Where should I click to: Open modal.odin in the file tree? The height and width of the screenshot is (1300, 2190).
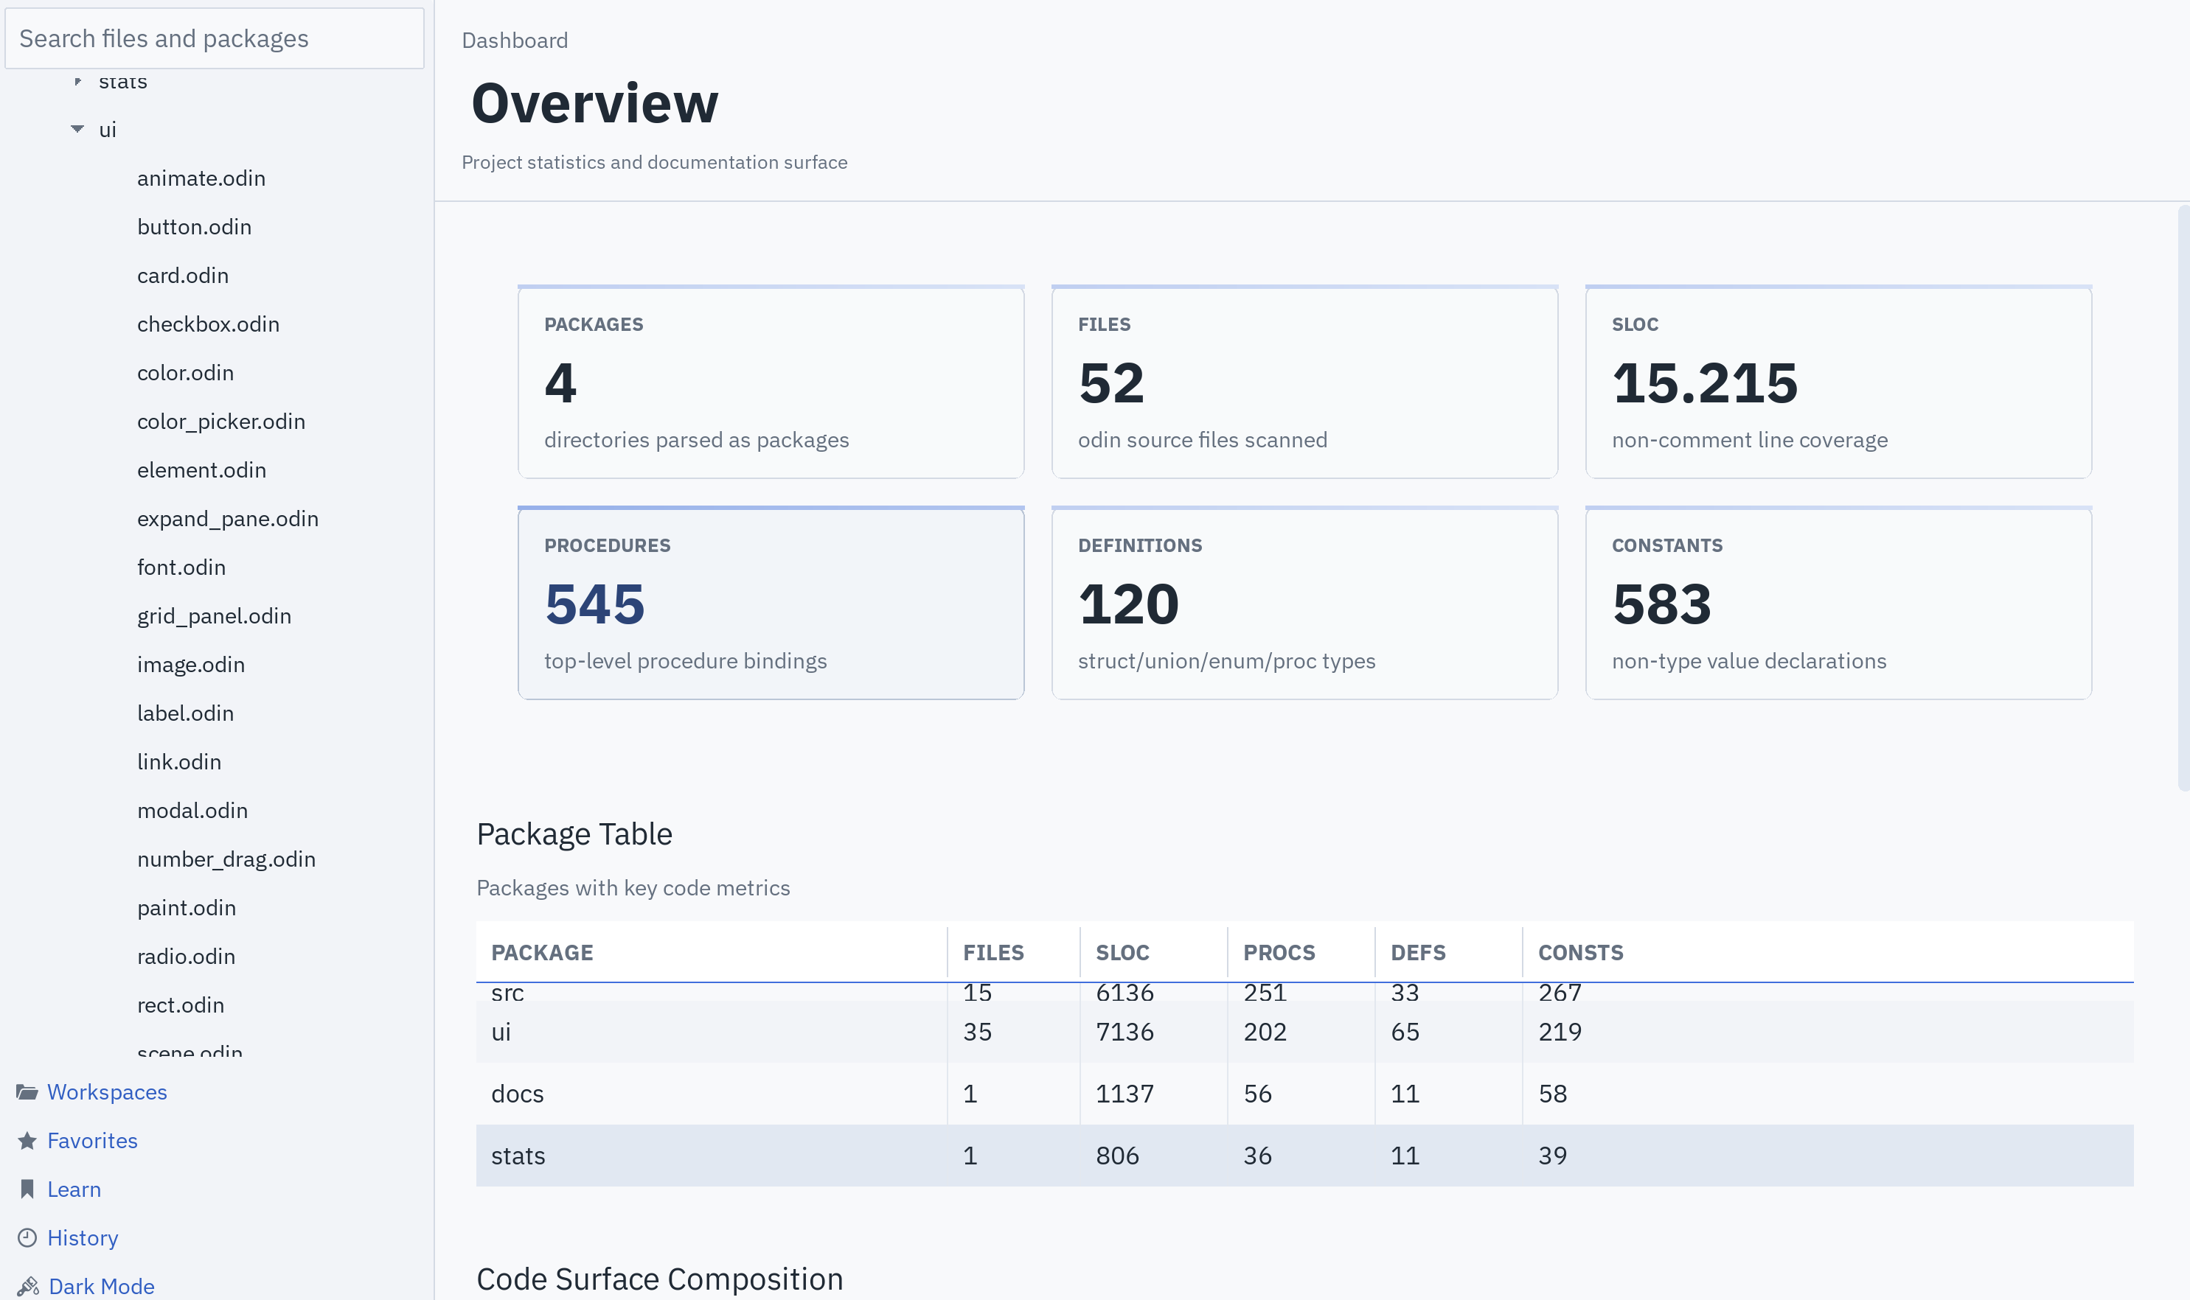click(192, 811)
